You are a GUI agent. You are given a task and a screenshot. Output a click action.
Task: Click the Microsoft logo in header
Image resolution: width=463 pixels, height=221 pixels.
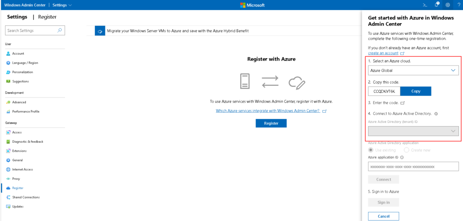[x=252, y=5]
